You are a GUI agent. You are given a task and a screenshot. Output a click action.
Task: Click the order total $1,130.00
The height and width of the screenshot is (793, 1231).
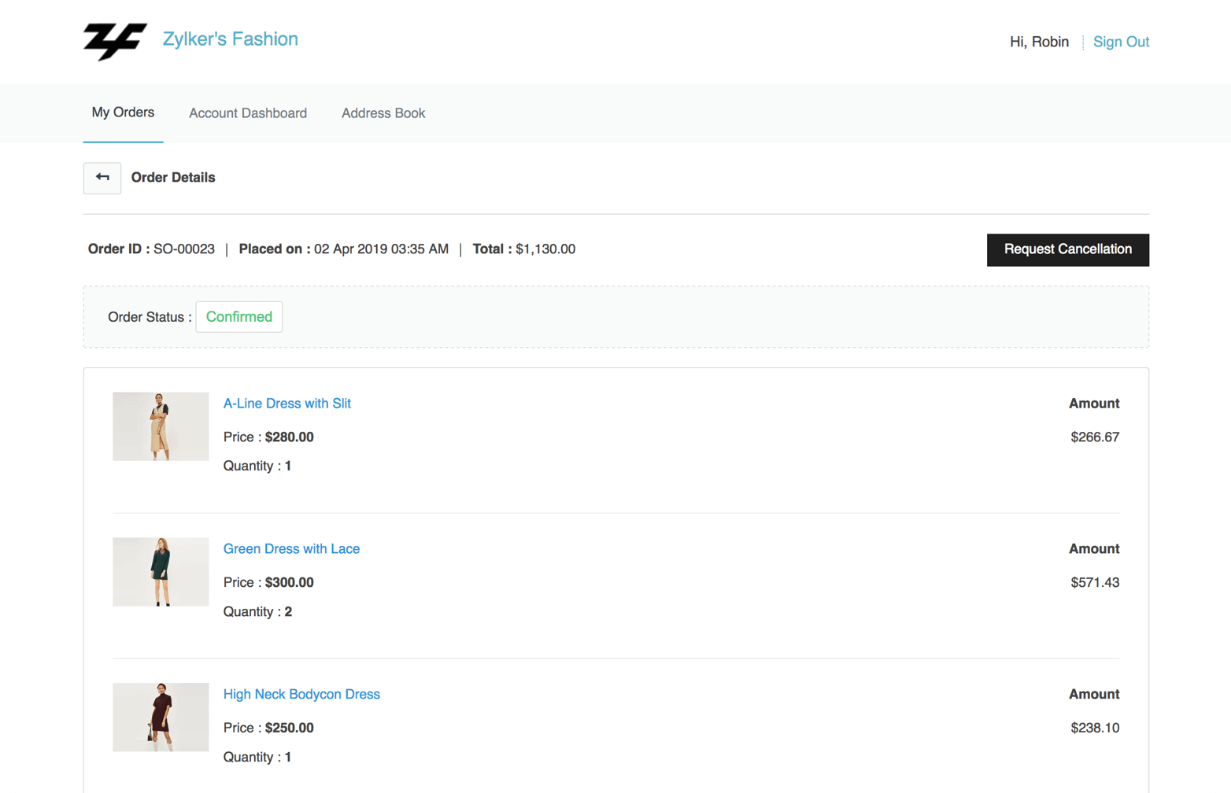(545, 249)
